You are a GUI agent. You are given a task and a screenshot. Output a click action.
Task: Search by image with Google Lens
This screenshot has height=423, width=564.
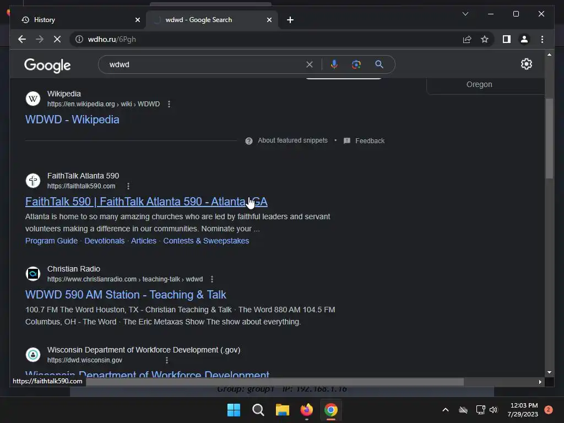[356, 64]
